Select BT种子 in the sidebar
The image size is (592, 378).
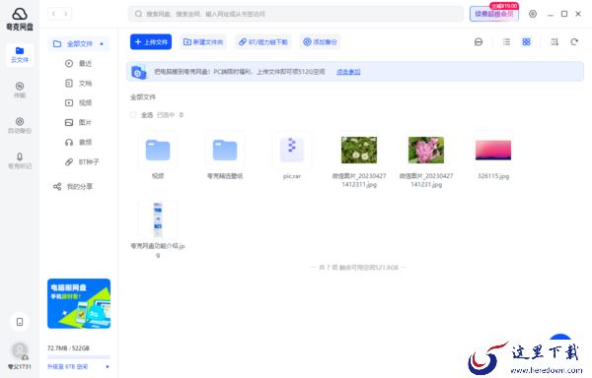pyautogui.click(x=82, y=161)
